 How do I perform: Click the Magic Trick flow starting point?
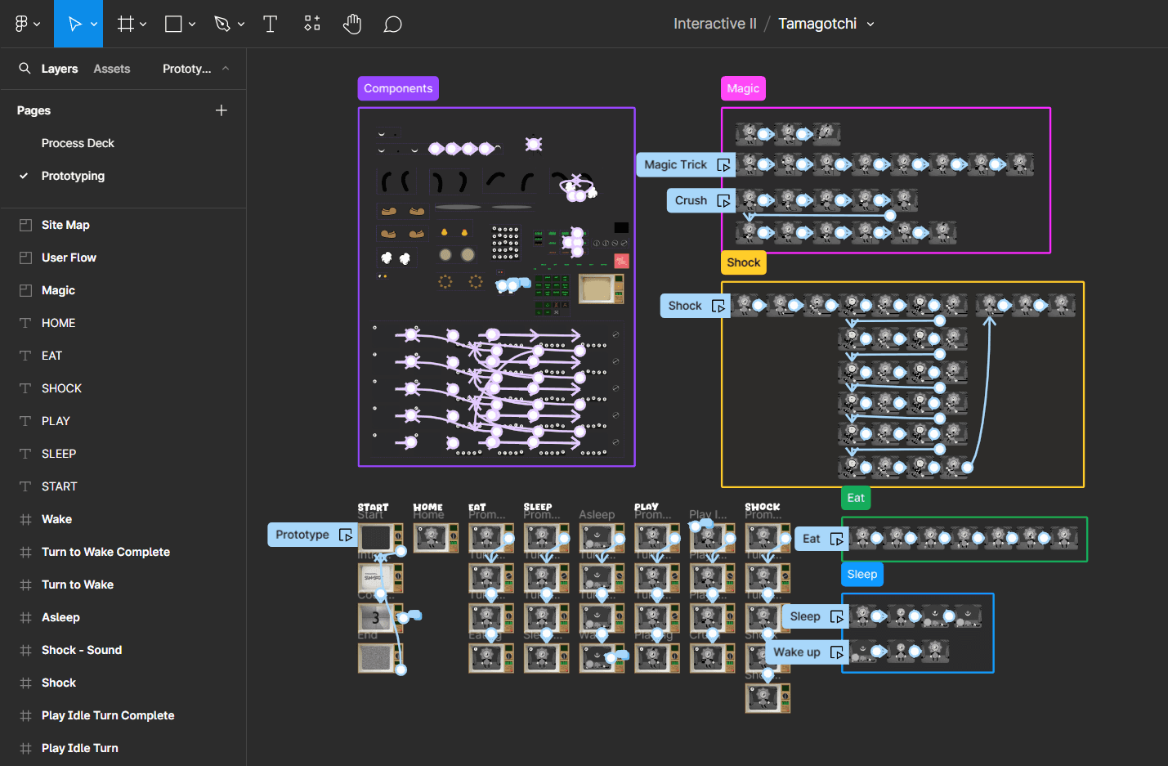pyautogui.click(x=676, y=165)
